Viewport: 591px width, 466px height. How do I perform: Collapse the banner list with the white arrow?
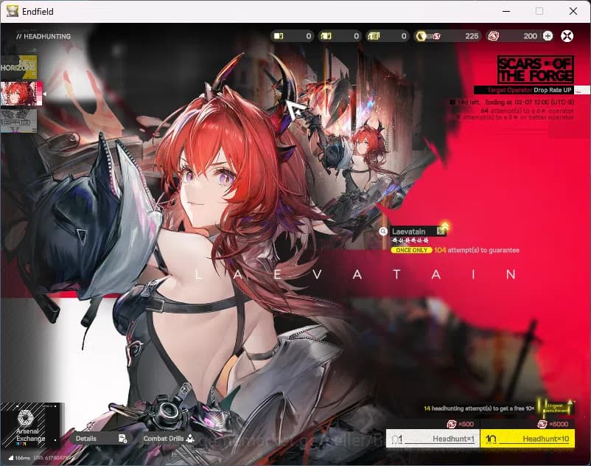click(x=46, y=94)
